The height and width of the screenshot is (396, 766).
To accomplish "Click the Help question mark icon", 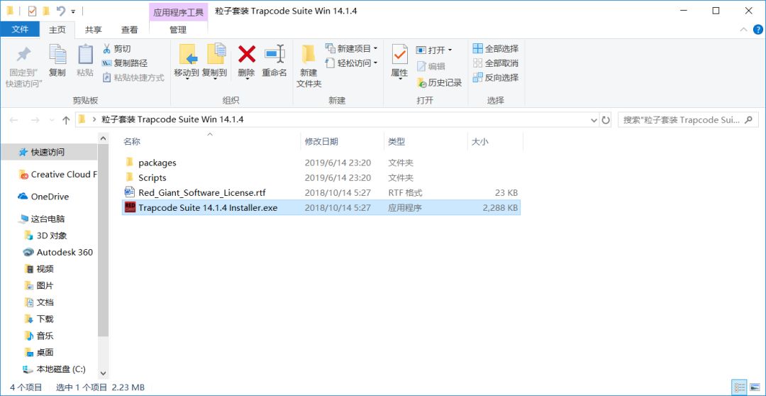I will click(x=757, y=30).
